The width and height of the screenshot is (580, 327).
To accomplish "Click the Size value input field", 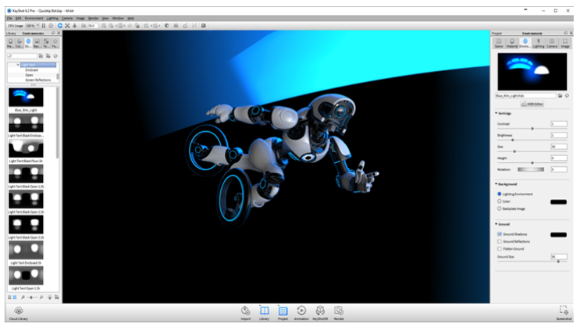I will pos(559,147).
